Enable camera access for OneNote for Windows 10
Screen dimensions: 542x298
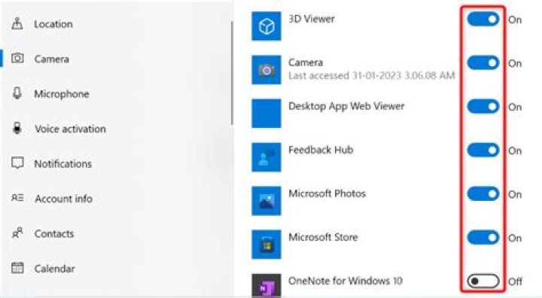[x=483, y=281]
